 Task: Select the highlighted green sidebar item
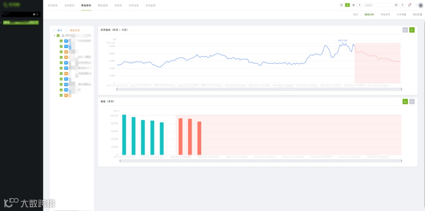pos(21,22)
